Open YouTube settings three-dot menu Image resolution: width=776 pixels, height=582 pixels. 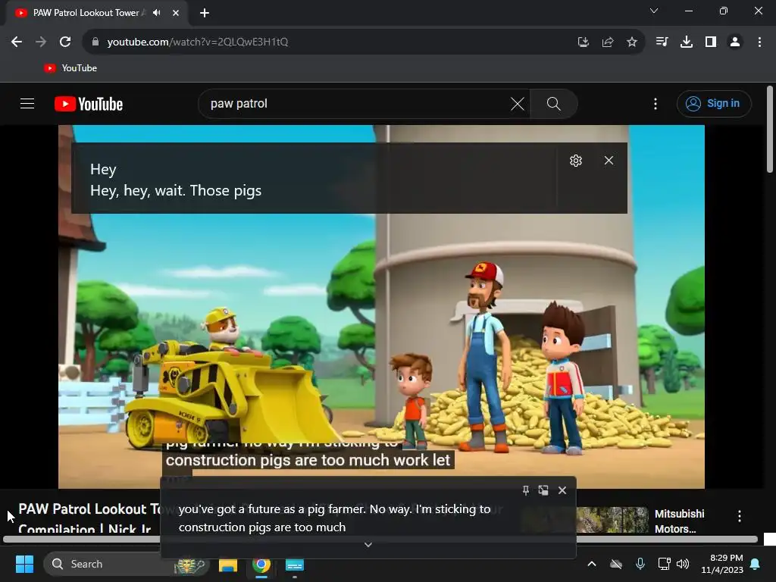point(656,104)
